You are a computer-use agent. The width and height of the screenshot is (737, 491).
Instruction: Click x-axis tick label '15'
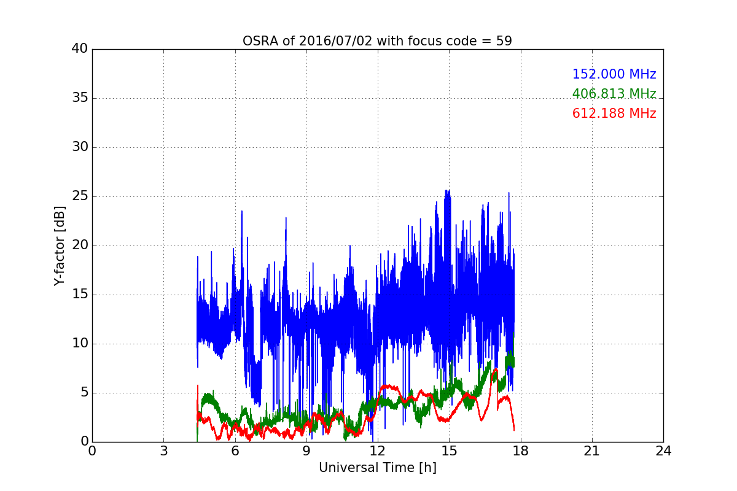[x=449, y=451]
